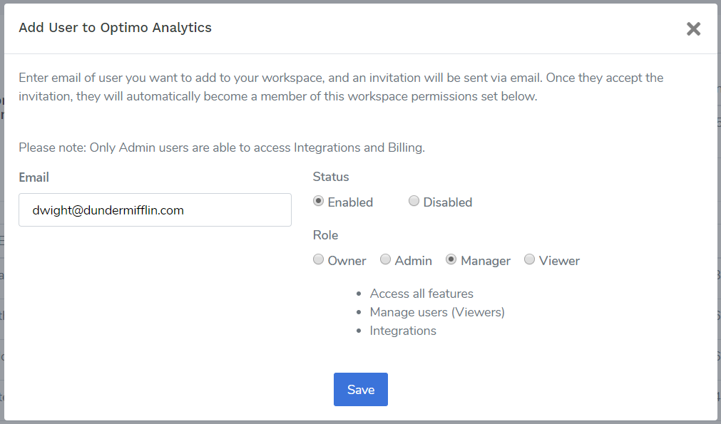The image size is (721, 424).
Task: Select the Enabled status radio button
Action: coord(318,201)
